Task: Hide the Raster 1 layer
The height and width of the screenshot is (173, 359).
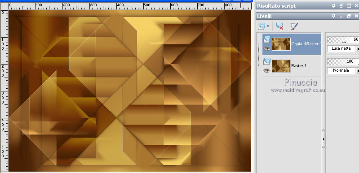Action: point(266,70)
